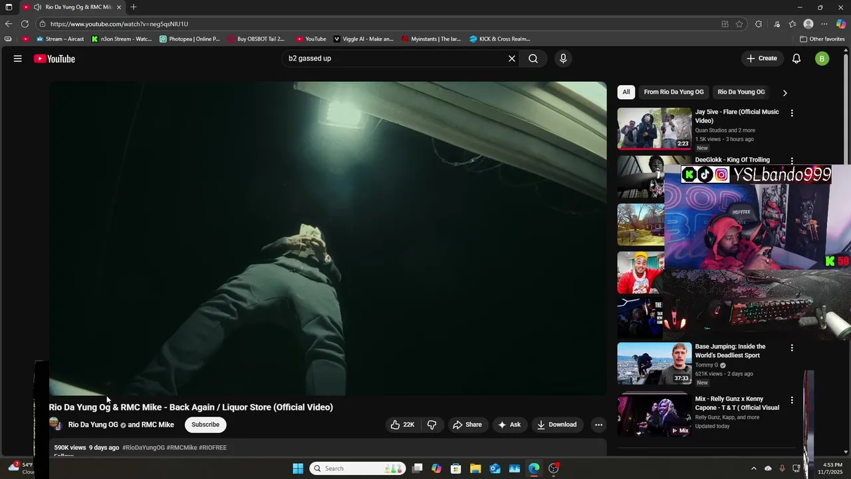
Task: Open Viggle AI bookmark
Action: click(x=364, y=39)
